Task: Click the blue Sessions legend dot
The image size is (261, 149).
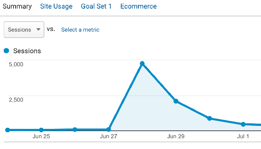Action: pyautogui.click(x=6, y=51)
